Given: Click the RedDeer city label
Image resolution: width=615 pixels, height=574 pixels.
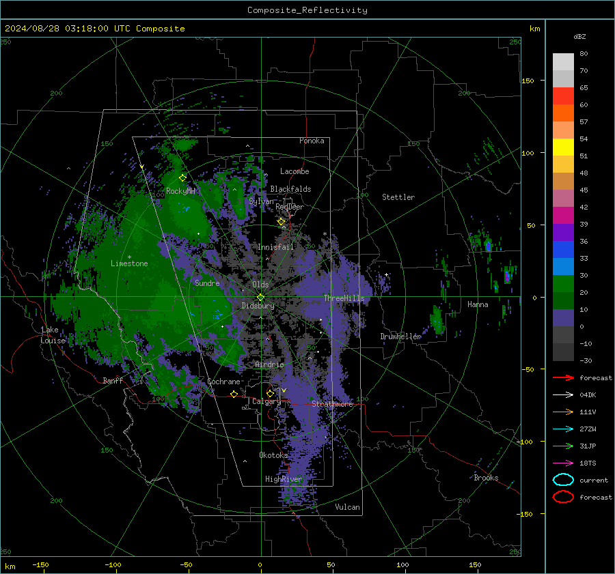Looking at the screenshot, I should (290, 207).
